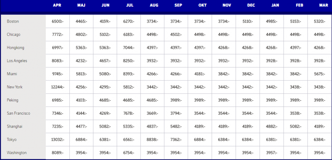
Task: Click Boston's April price 6500:-
Action: click(57, 21)
